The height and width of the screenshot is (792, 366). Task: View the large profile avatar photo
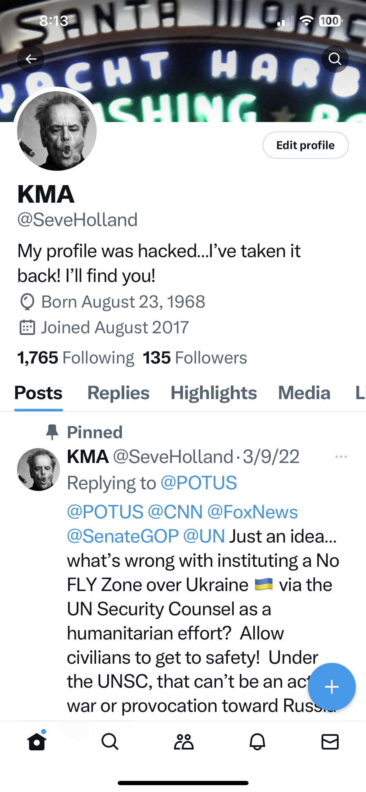[57, 131]
